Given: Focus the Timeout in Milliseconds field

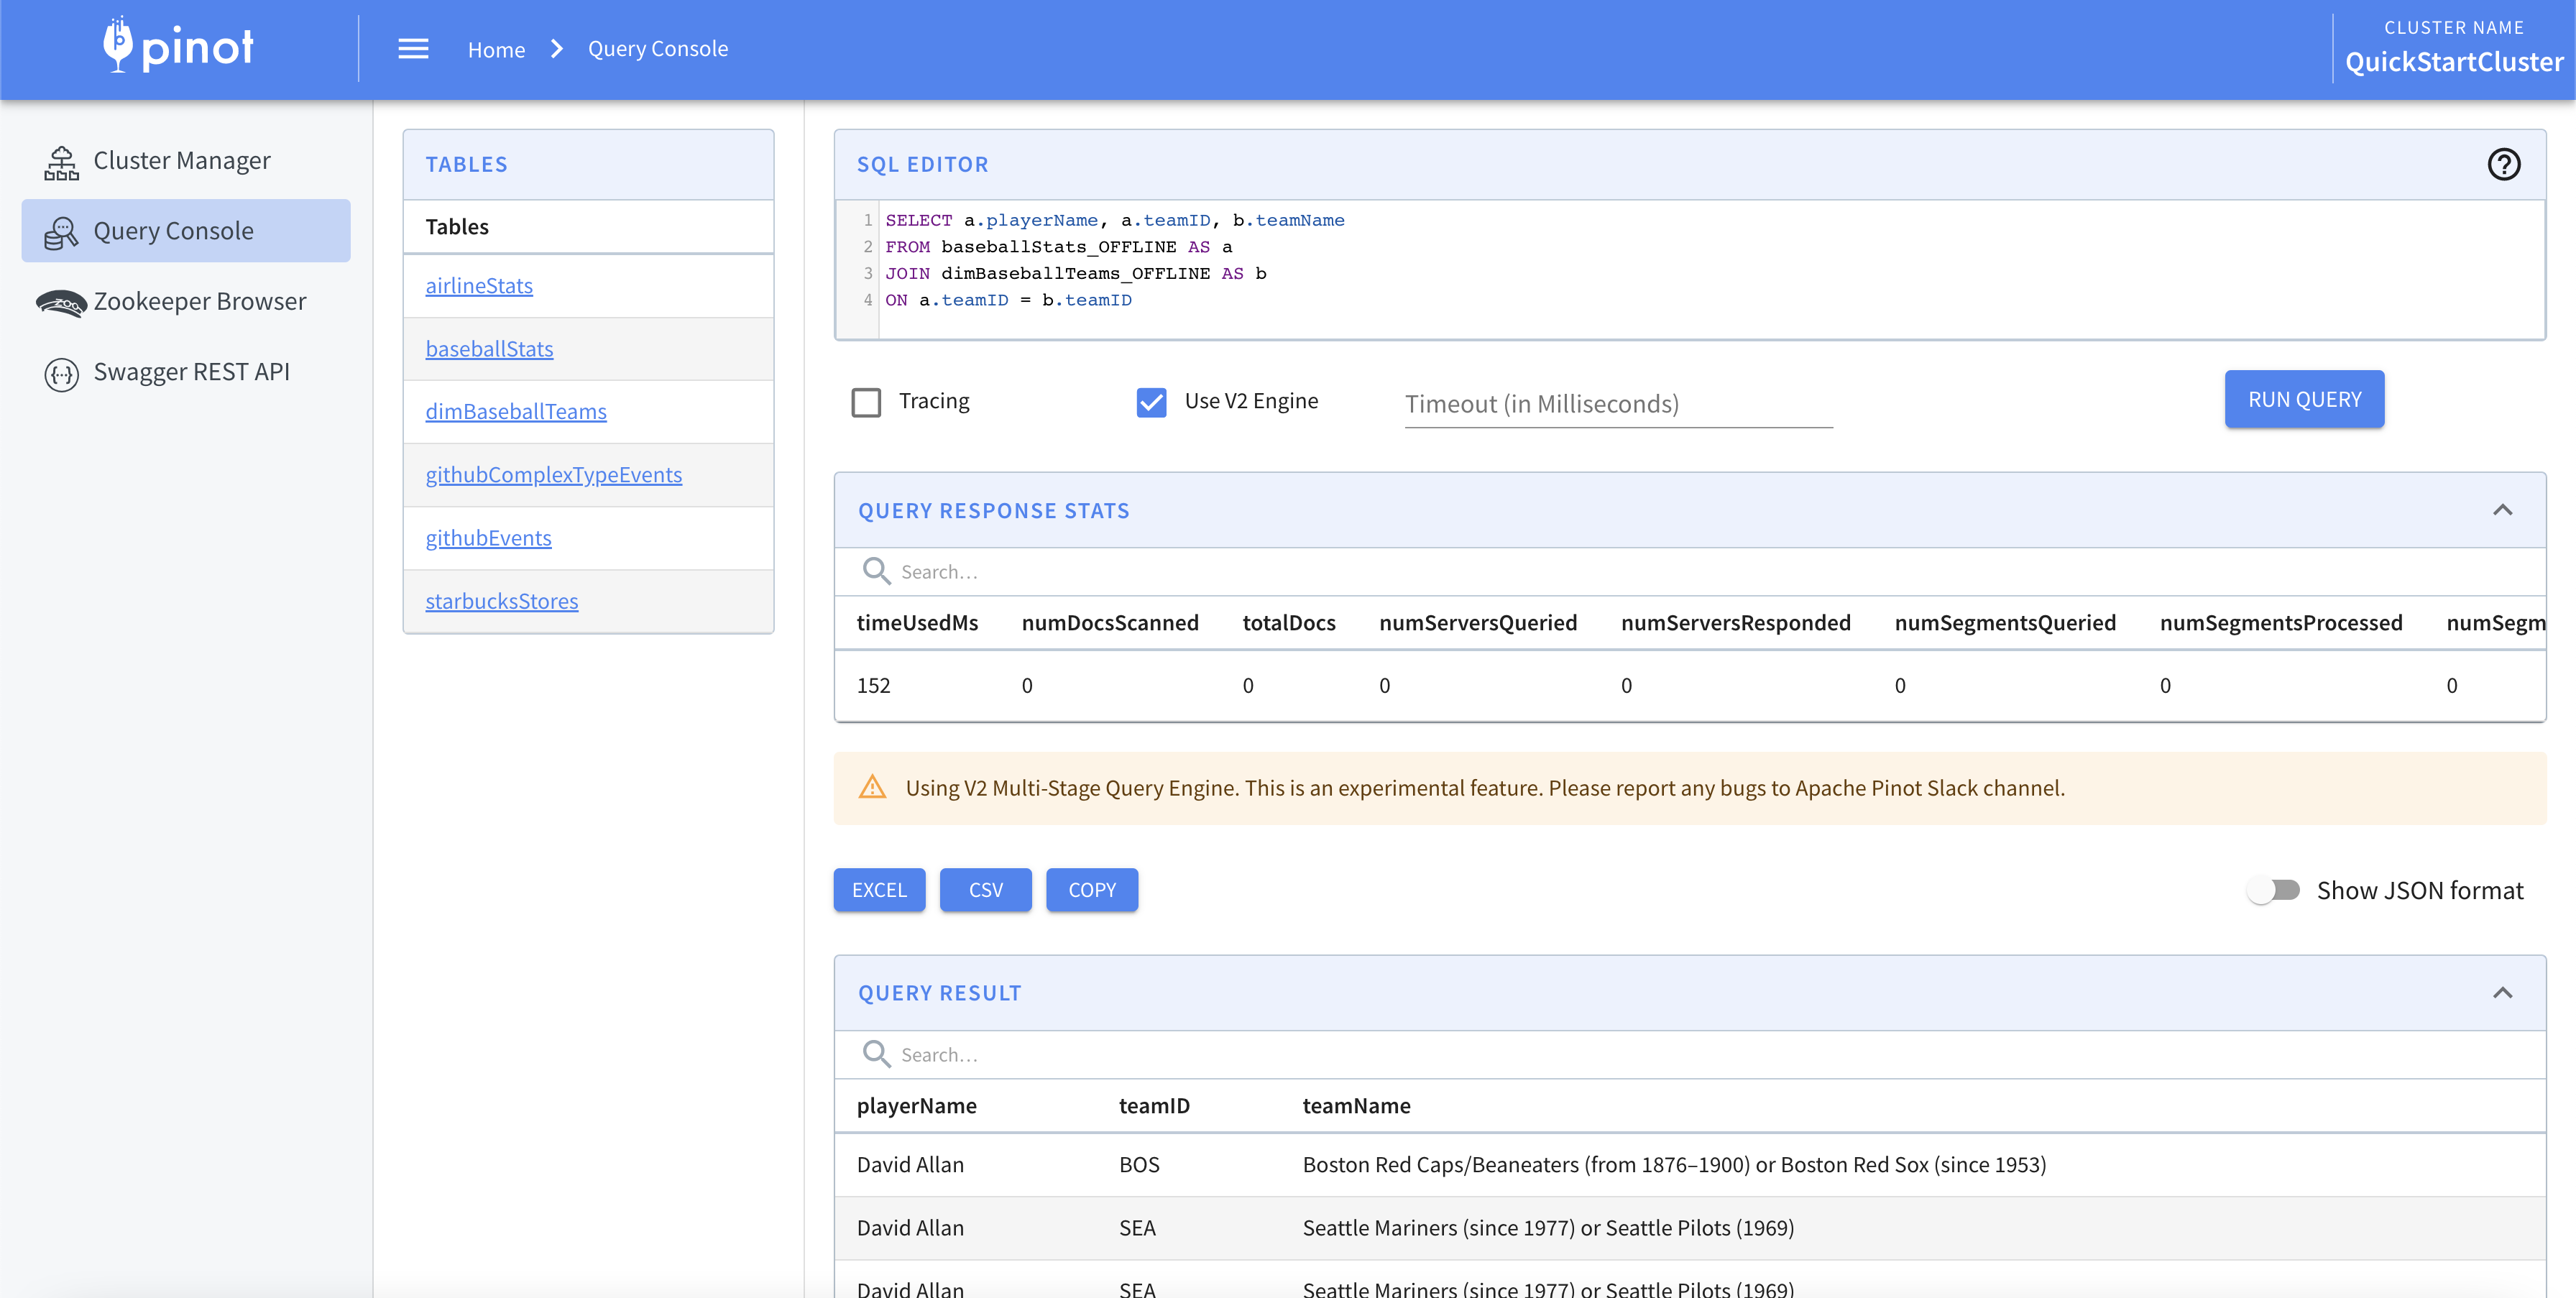Looking at the screenshot, I should [x=1617, y=404].
